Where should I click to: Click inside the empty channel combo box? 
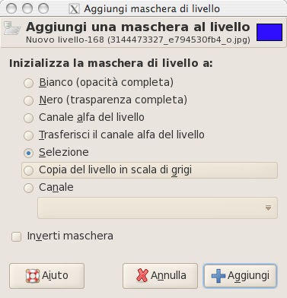pos(158,208)
